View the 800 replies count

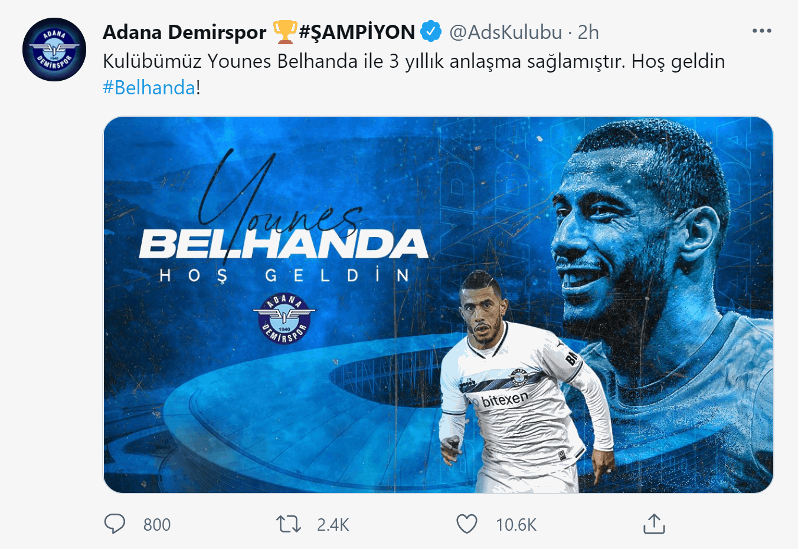(157, 524)
